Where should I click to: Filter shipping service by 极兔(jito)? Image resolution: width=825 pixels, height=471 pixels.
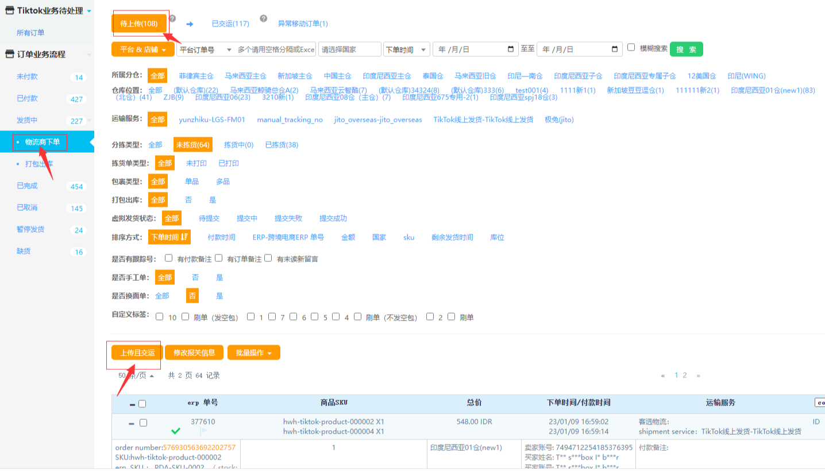[559, 119]
